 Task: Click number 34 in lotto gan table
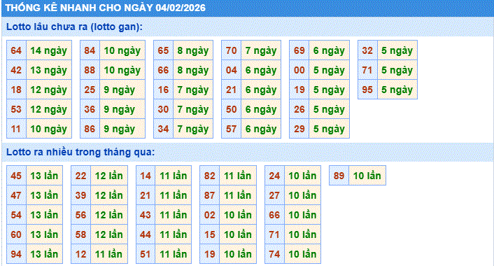[163, 129]
